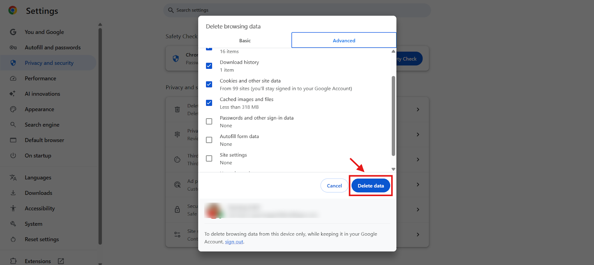Screen dimensions: 594x265
Task: Open the Languages translate icon
Action: click(13, 178)
